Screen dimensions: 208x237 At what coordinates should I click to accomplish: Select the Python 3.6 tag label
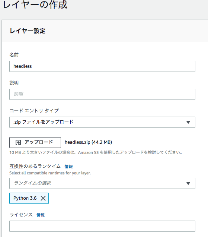click(x=25, y=198)
